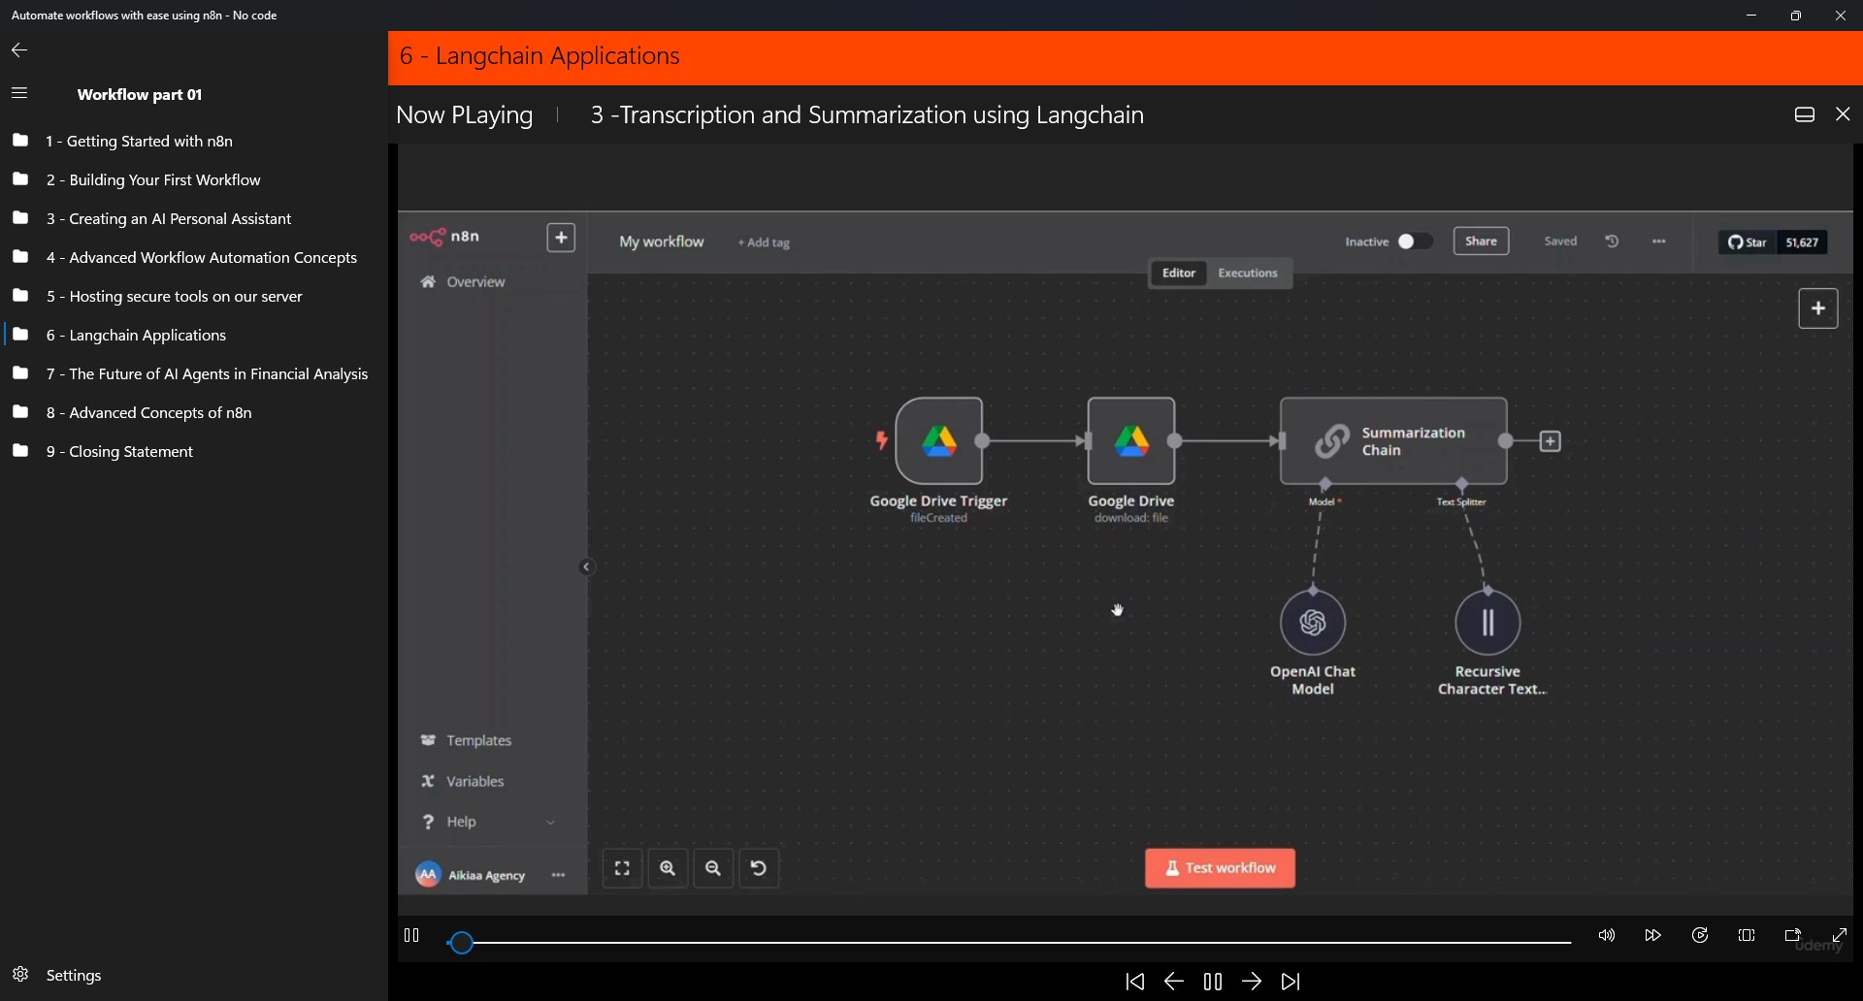Switch to the Editor tab
This screenshot has height=1001, width=1863.
coord(1178,273)
